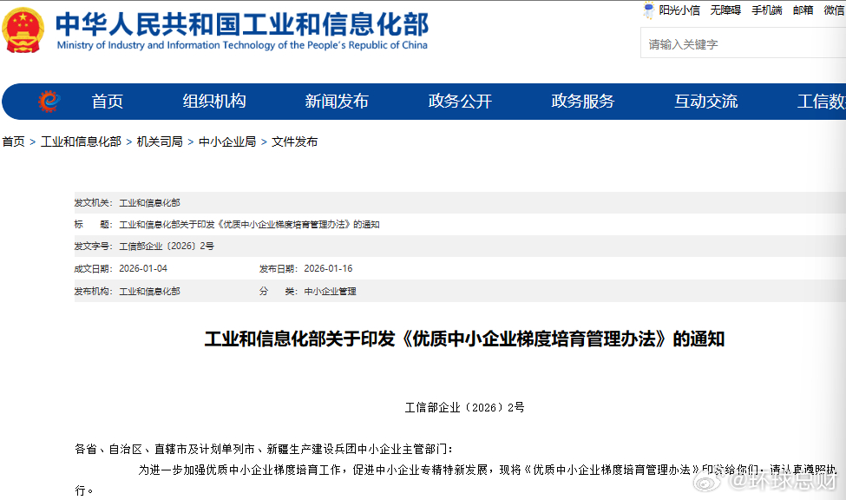The height and width of the screenshot is (500, 846).
Task: Click the 发布日期 value 2026-01-16
Action: (x=328, y=268)
